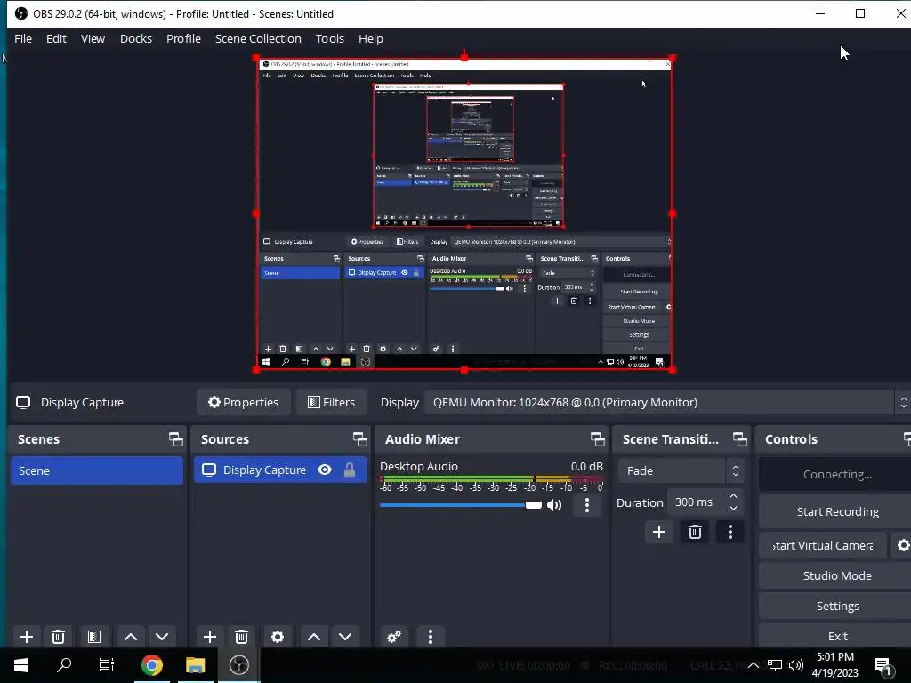
Task: Open Settings from Controls
Action: (837, 606)
